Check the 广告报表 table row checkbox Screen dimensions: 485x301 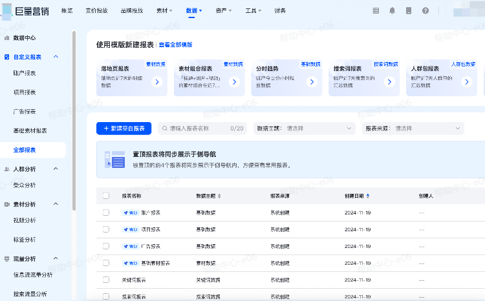coord(106,246)
